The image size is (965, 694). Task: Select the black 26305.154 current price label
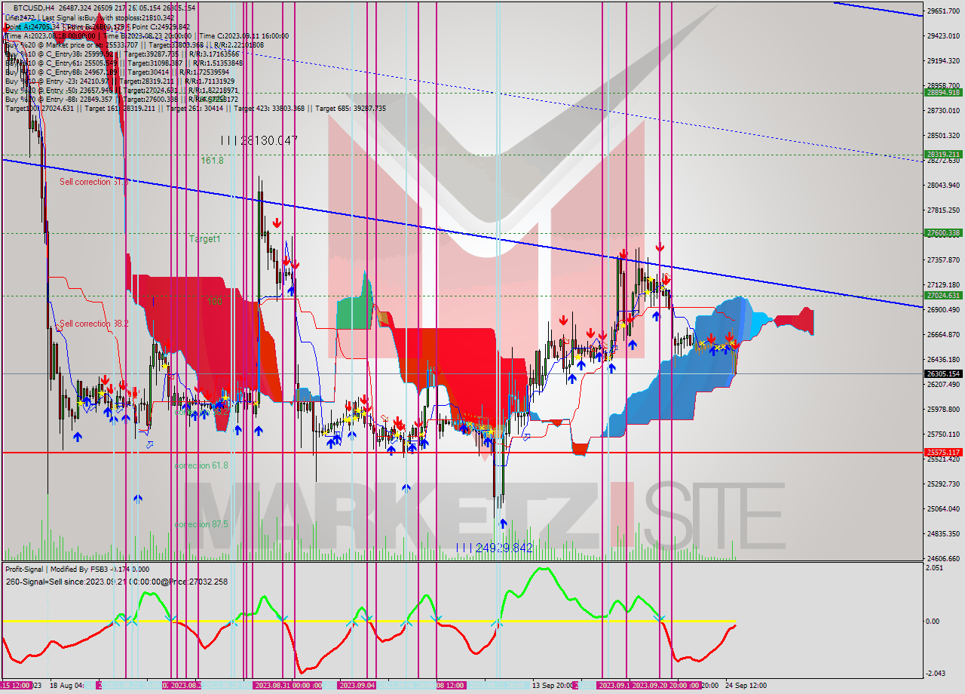(942, 373)
